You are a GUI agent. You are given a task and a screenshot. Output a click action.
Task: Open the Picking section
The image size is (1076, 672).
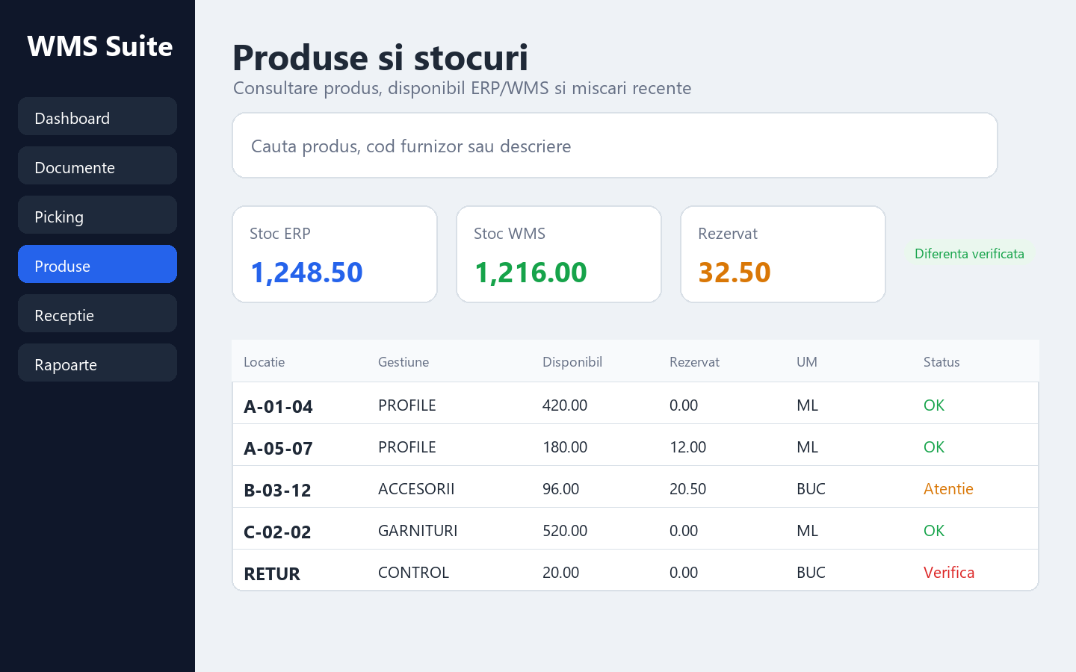(97, 215)
